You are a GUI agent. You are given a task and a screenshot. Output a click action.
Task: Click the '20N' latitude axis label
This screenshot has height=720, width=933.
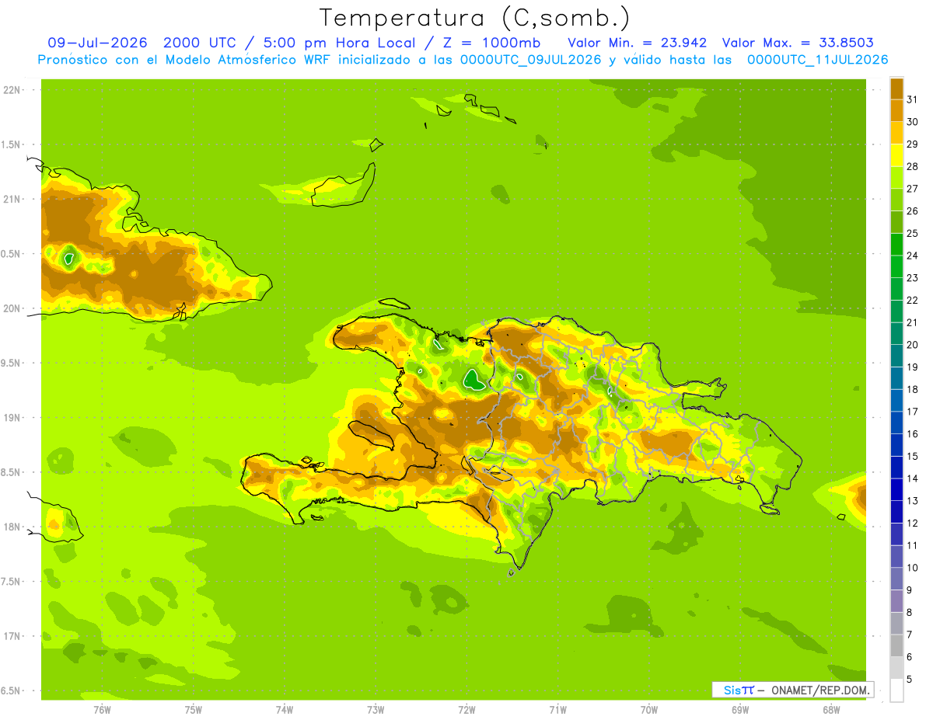pyautogui.click(x=11, y=308)
